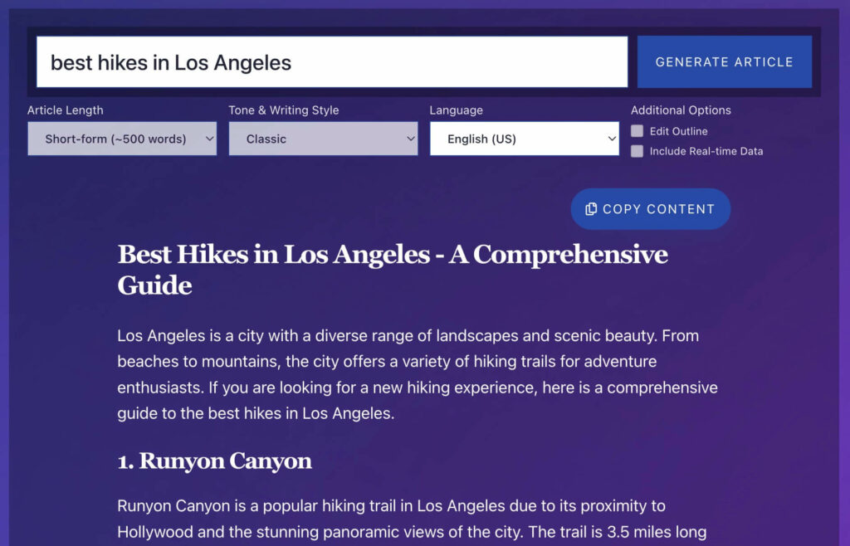
Task: Open the Article Length dropdown
Action: (121, 139)
